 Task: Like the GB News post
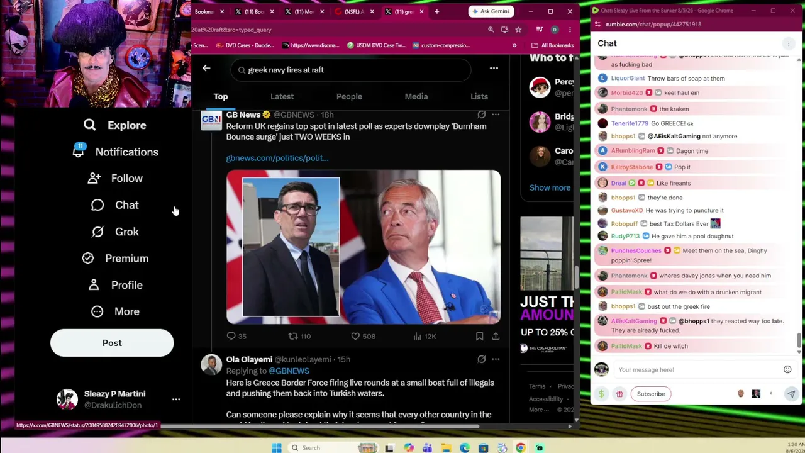(355, 337)
